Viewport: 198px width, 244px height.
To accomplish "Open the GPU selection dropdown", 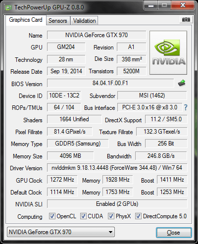I will [61, 232].
